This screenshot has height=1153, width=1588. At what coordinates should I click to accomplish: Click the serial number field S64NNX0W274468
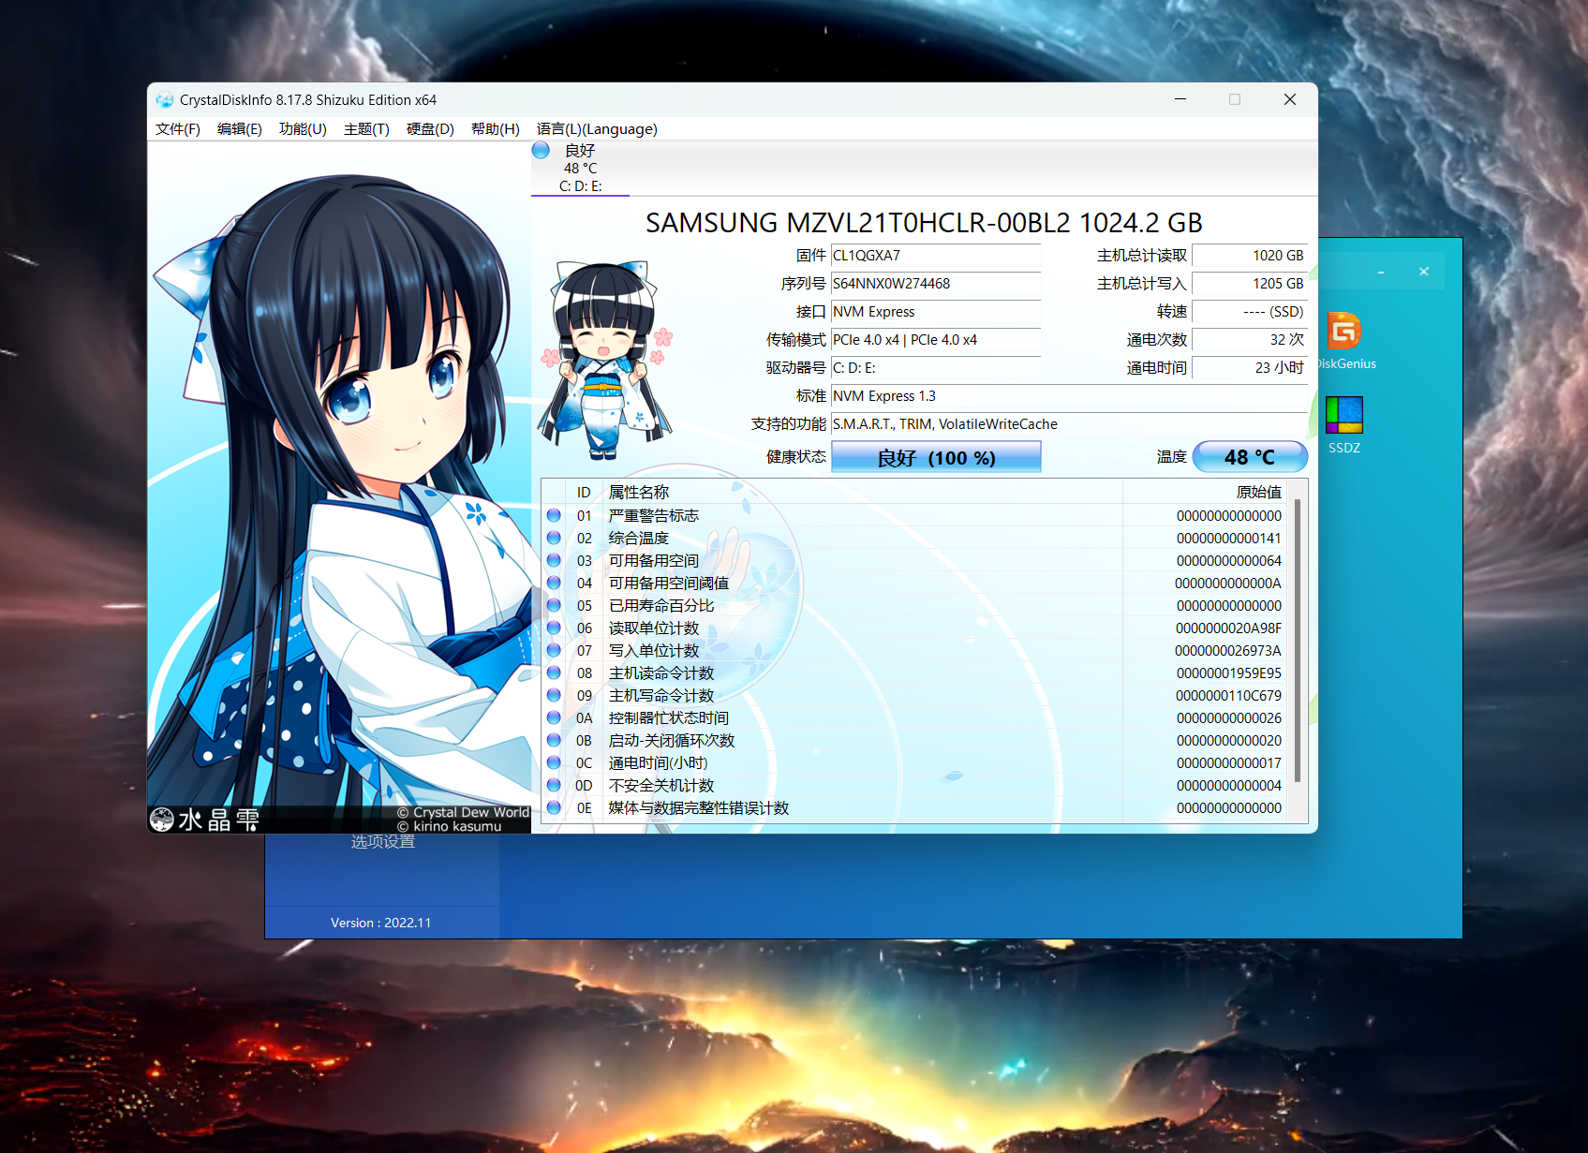pos(936,284)
